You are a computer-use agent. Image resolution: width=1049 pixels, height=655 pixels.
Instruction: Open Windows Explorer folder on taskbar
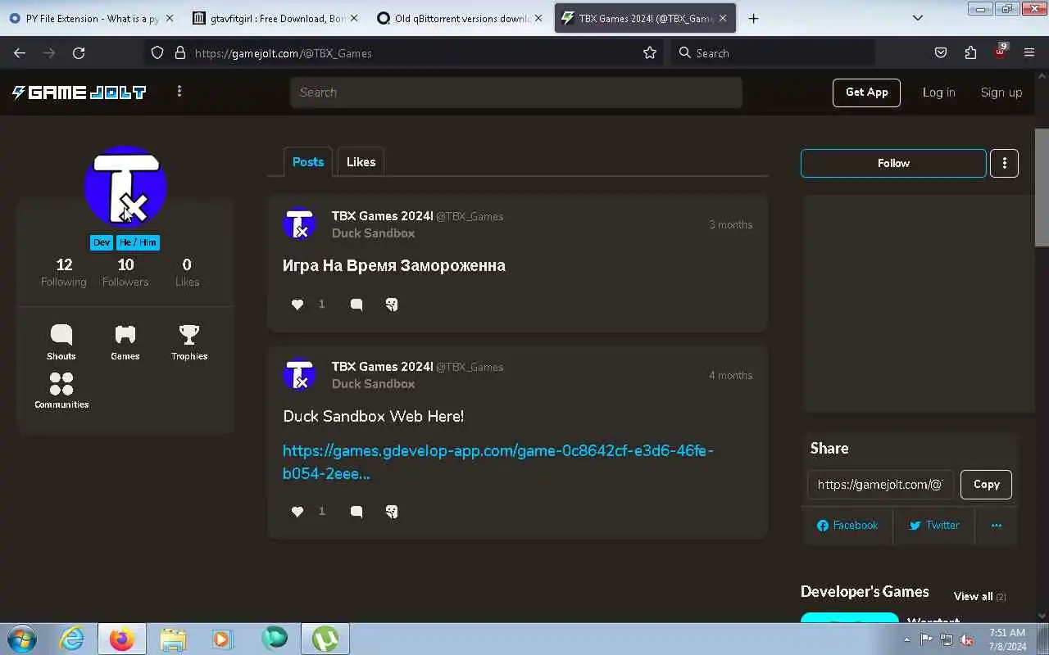pos(173,639)
